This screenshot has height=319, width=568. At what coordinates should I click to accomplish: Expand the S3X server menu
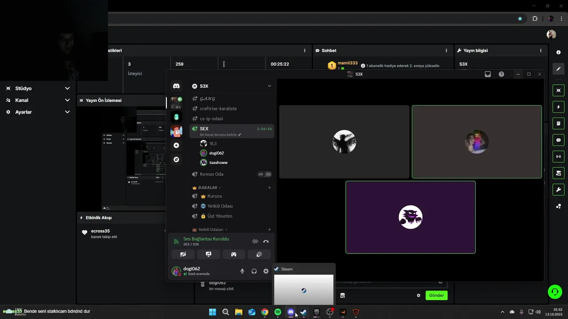click(x=269, y=86)
